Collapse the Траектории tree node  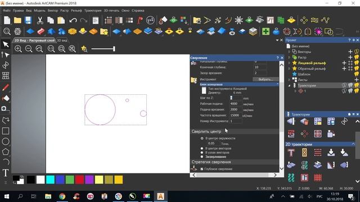click(289, 85)
